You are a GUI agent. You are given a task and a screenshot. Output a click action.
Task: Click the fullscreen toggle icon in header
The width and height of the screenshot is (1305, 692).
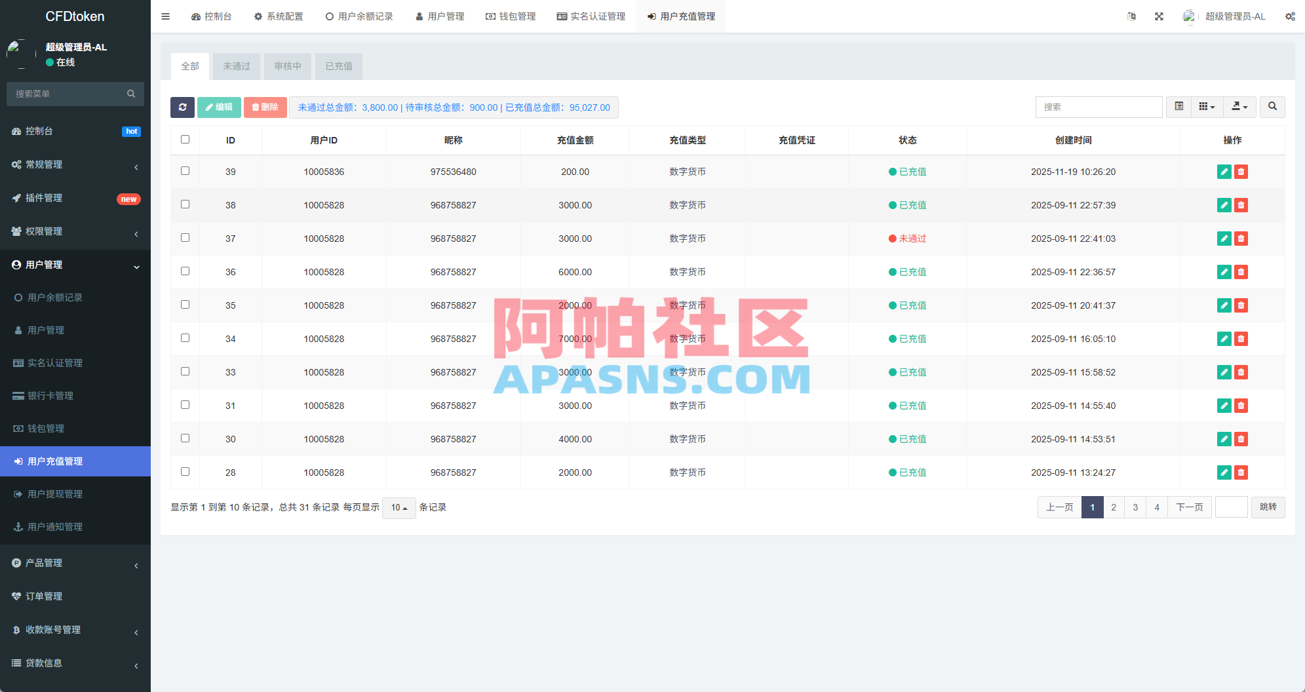pyautogui.click(x=1159, y=16)
